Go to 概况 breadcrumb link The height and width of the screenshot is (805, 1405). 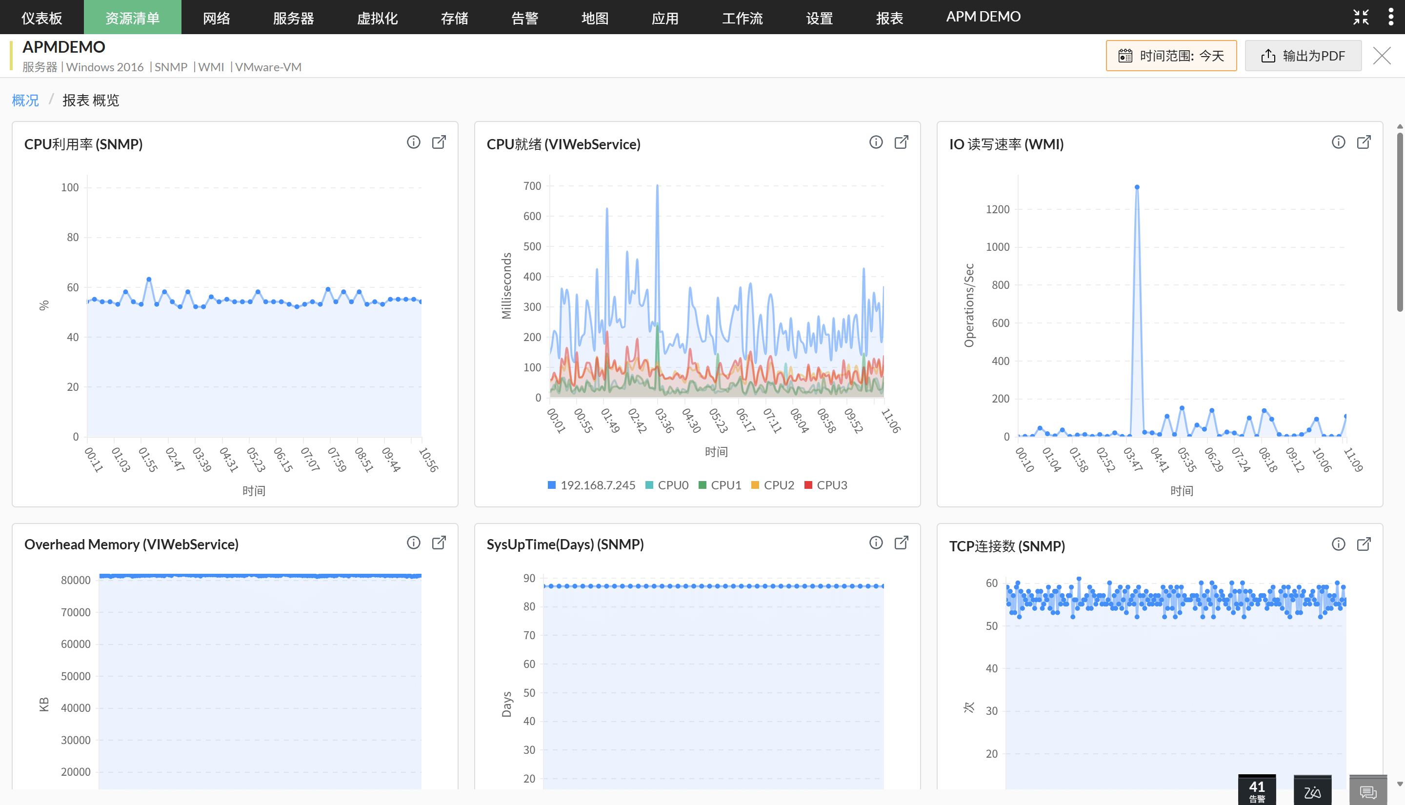click(x=25, y=100)
